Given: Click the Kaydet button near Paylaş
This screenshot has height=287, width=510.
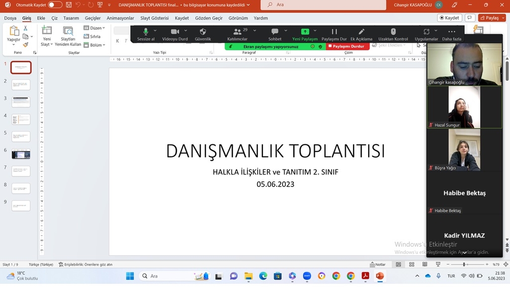Looking at the screenshot, I should [x=449, y=17].
